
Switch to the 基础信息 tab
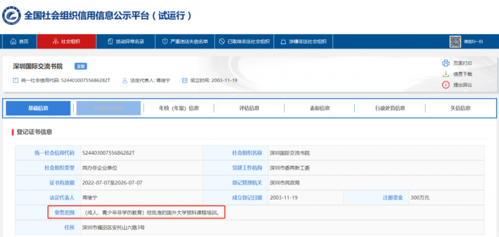click(x=38, y=108)
